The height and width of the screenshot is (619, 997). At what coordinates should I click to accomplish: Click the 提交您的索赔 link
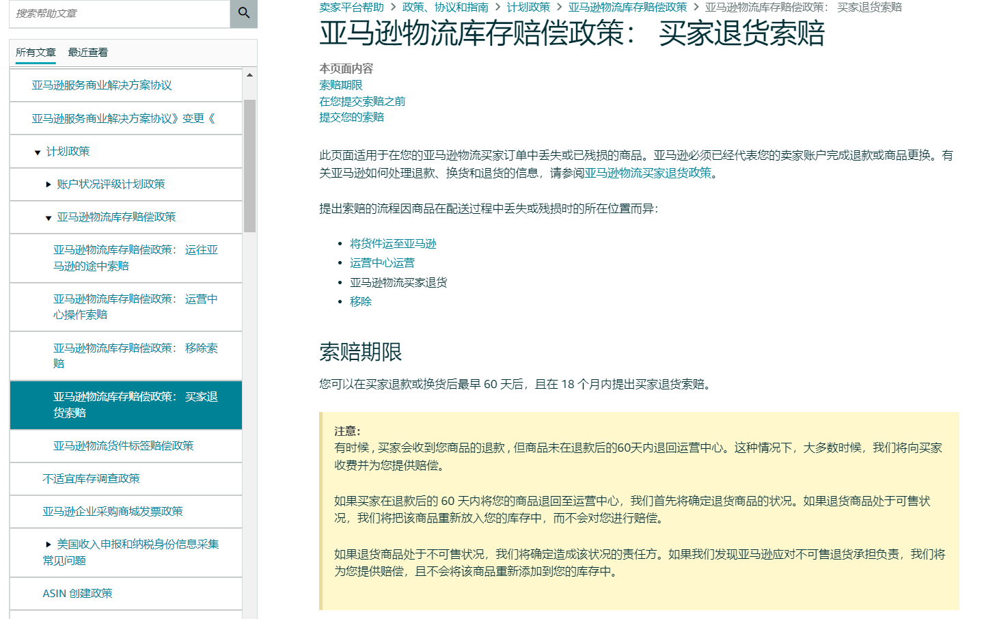point(351,117)
